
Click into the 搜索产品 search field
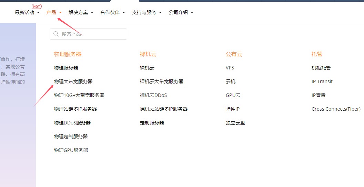click(x=91, y=34)
